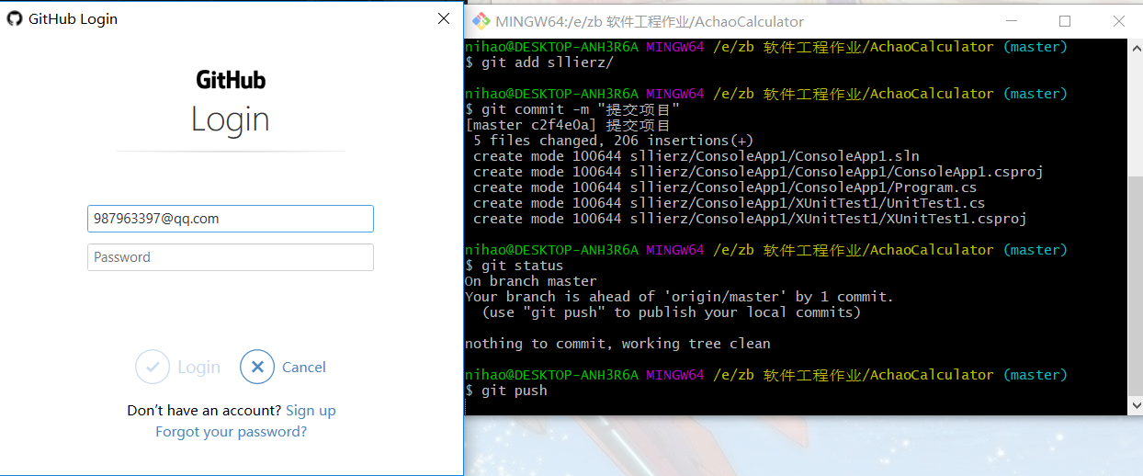Click the Git Bash MINGW64 window icon
This screenshot has height=476, width=1143.
[x=481, y=21]
